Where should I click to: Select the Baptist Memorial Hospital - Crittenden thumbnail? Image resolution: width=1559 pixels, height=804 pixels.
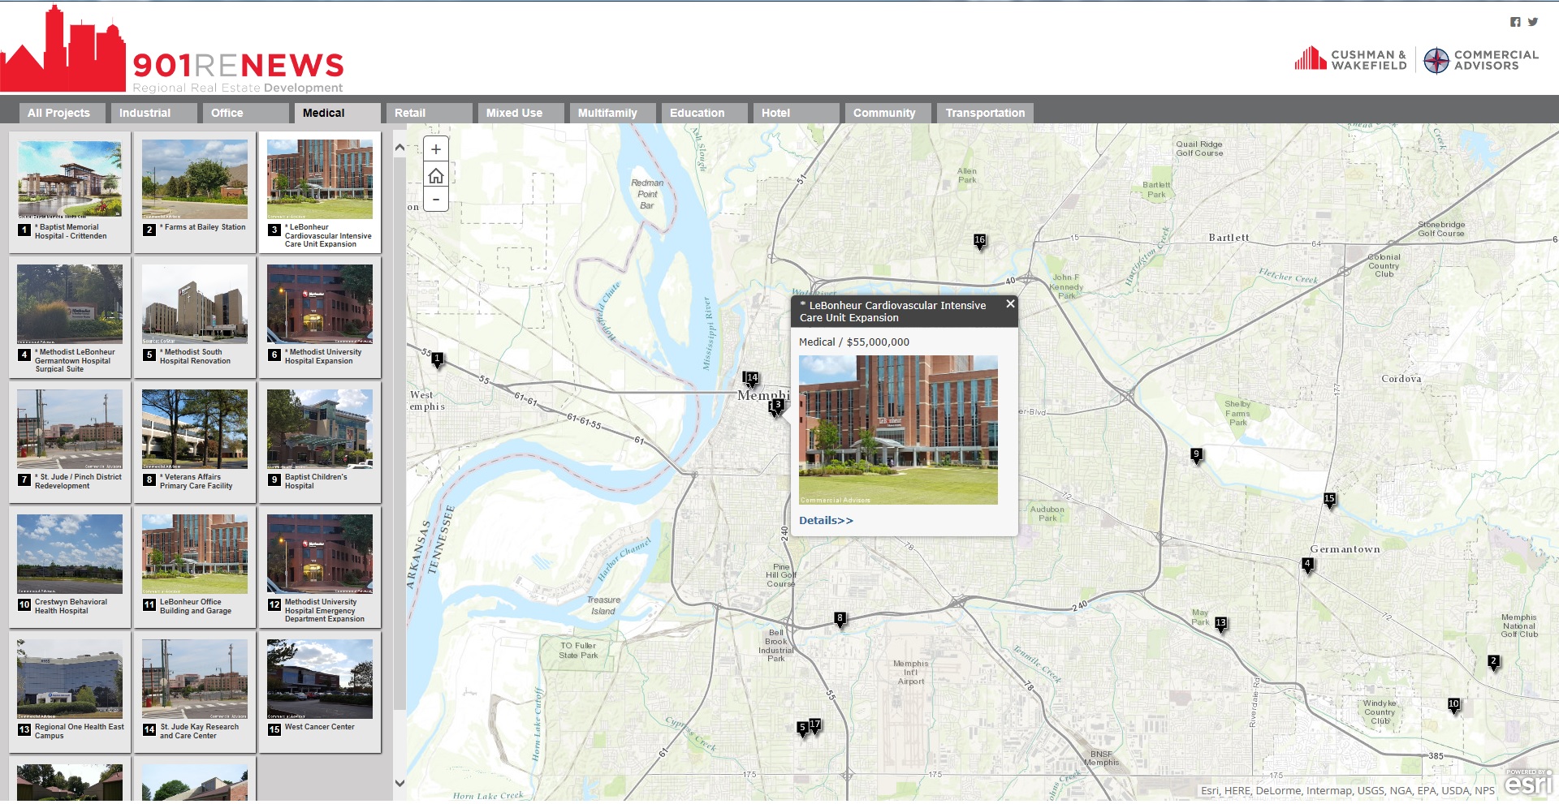70,179
